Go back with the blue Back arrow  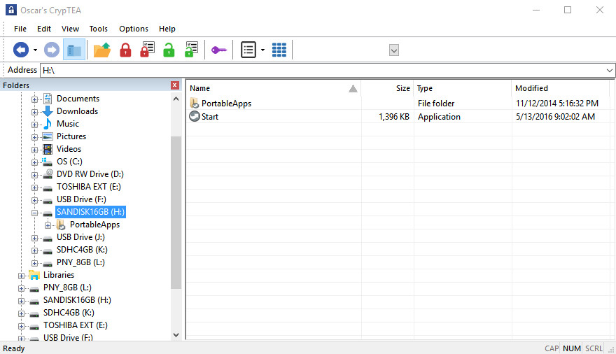pos(21,50)
